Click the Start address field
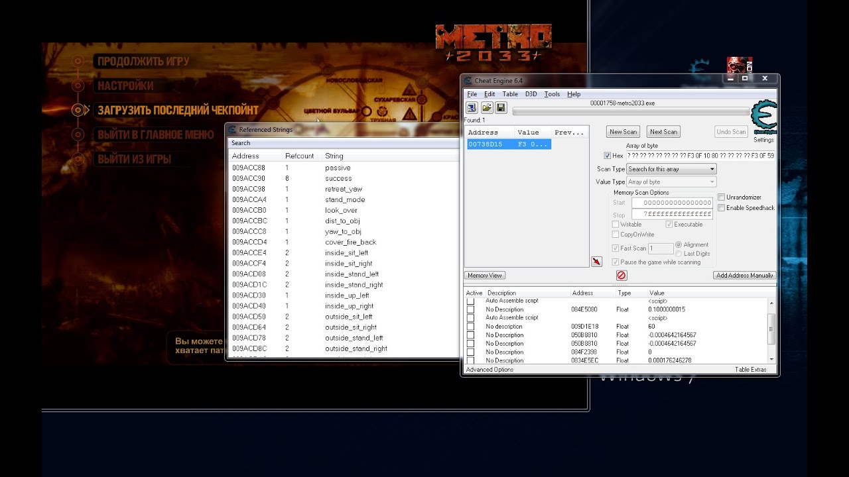 coord(672,203)
